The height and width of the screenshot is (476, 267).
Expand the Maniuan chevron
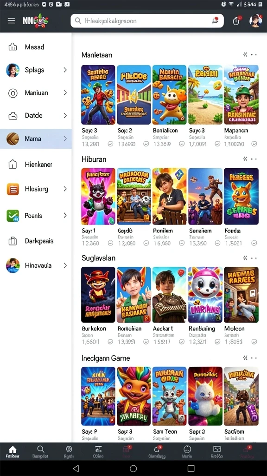65,93
